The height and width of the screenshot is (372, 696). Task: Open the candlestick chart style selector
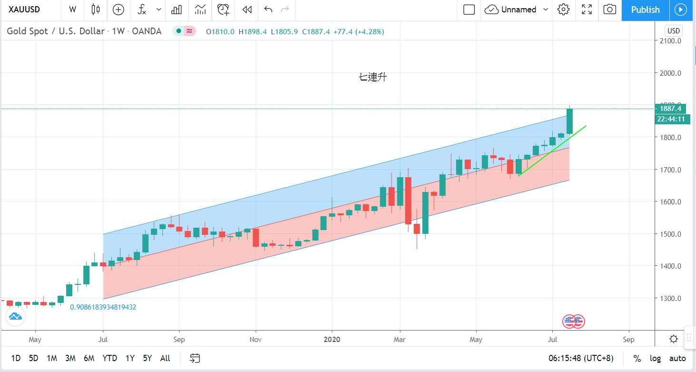96,10
